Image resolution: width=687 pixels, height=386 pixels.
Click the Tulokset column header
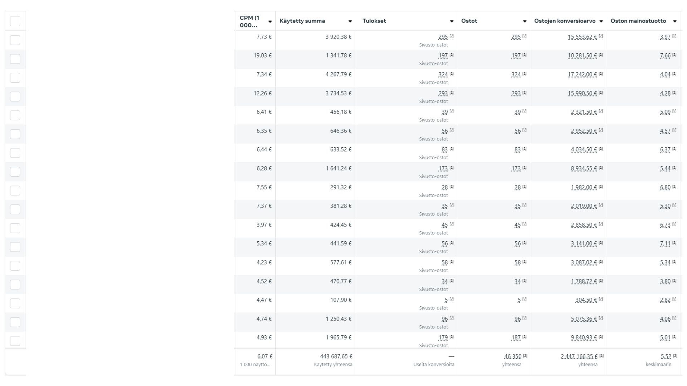374,21
